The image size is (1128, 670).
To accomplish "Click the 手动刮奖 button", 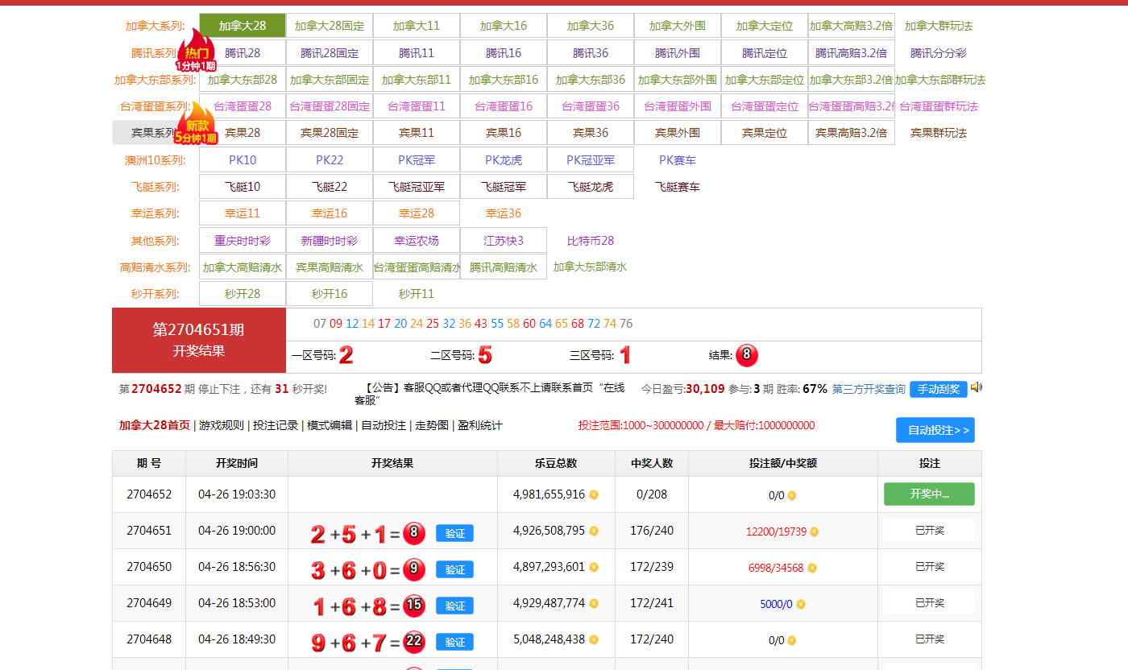I will [938, 389].
